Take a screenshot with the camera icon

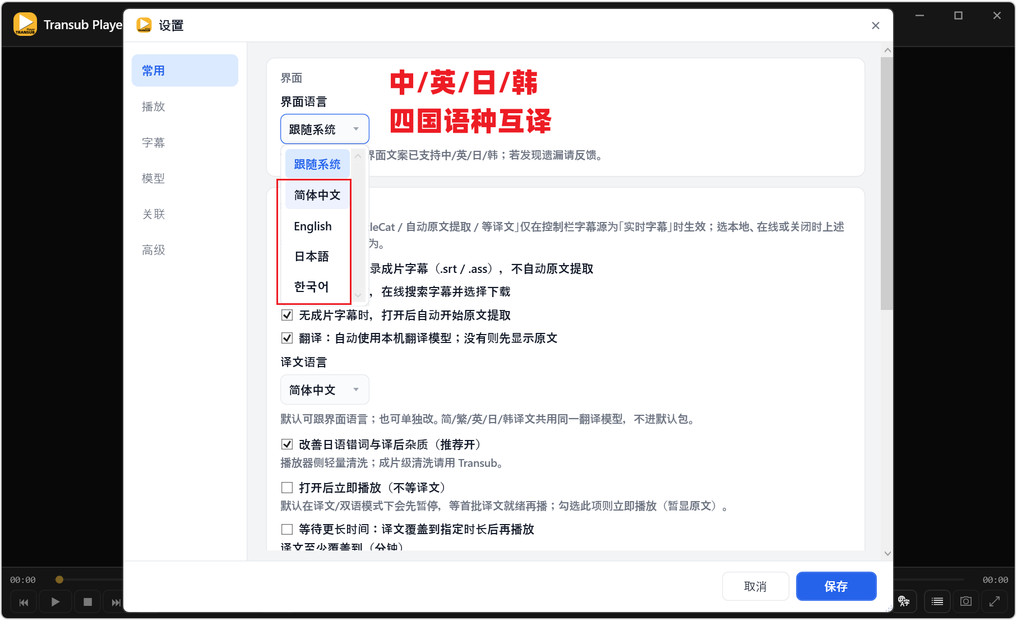tap(966, 601)
